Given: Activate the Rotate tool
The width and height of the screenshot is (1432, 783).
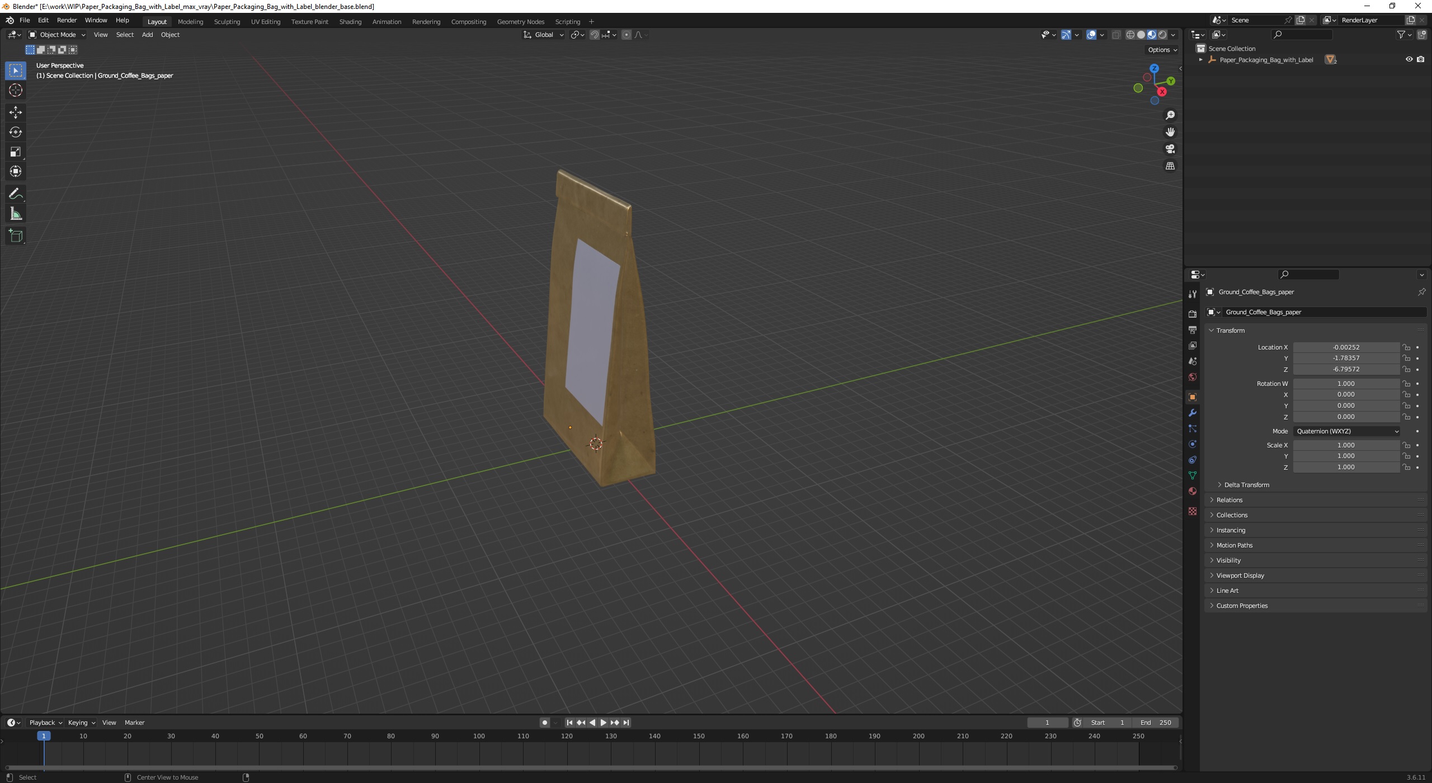Looking at the screenshot, I should coord(16,132).
